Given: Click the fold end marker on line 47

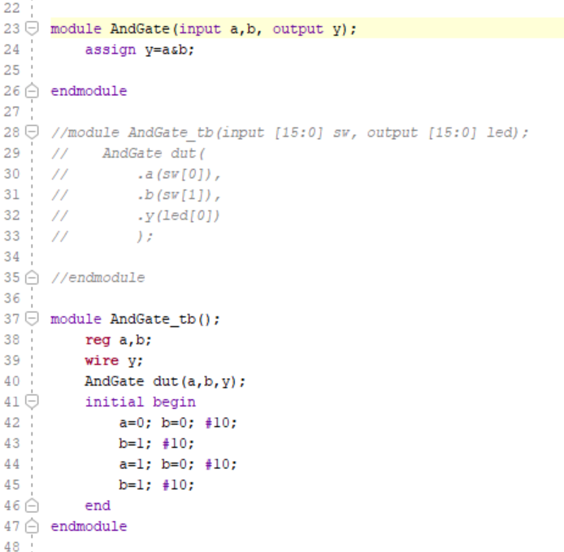Looking at the screenshot, I should [x=33, y=526].
